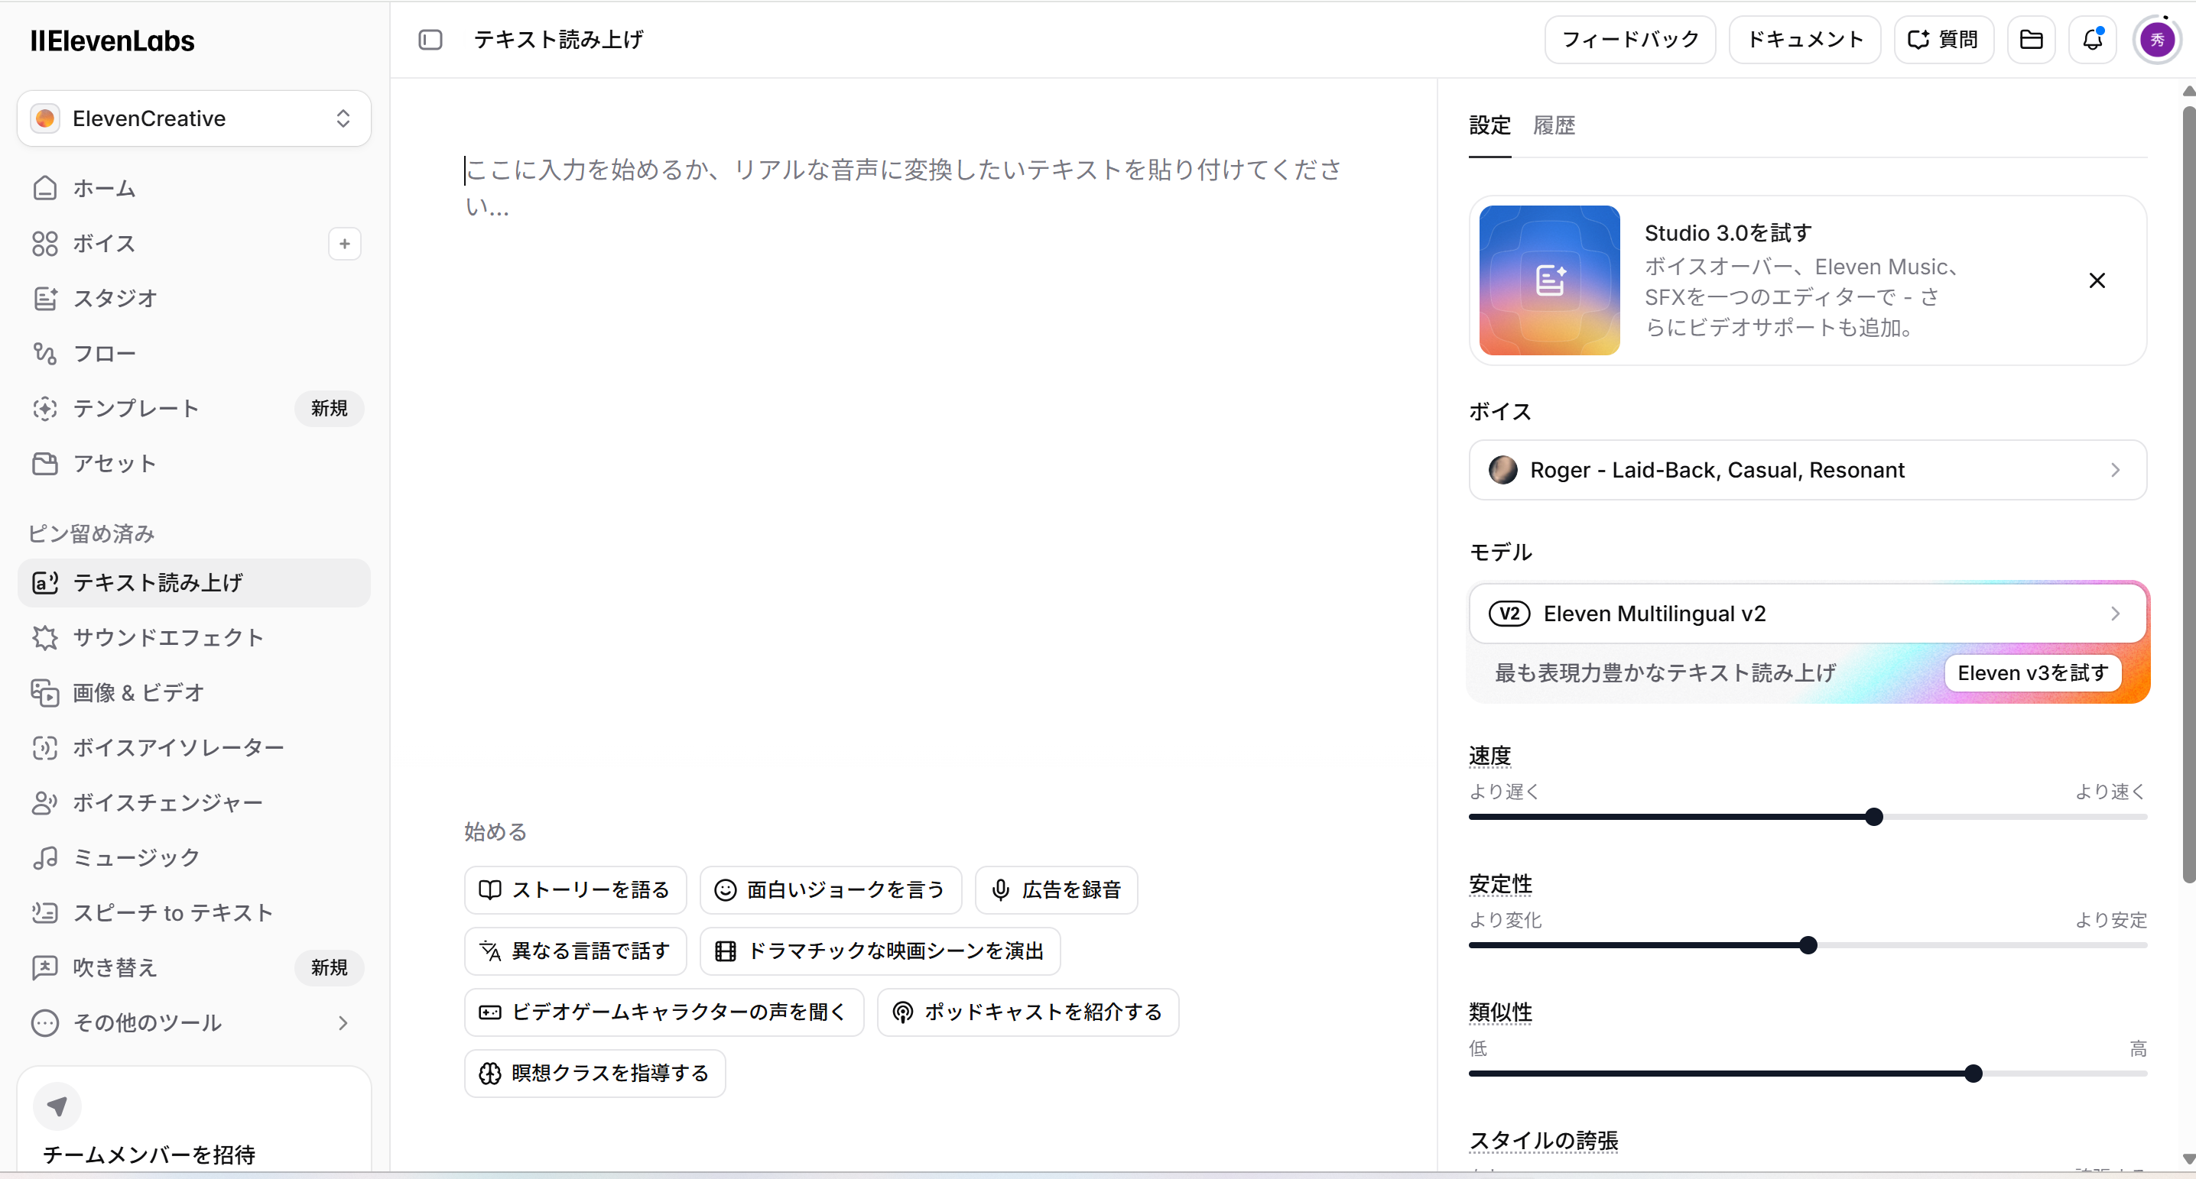Click the フィードバック button

click(1629, 39)
